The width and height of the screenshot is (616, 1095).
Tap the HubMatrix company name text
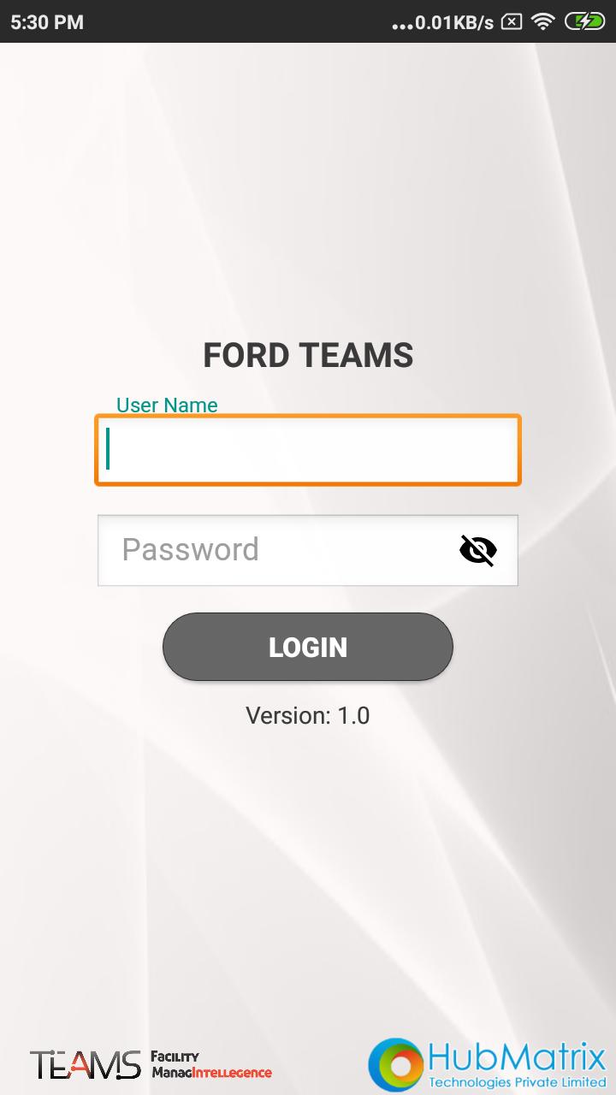517,1058
